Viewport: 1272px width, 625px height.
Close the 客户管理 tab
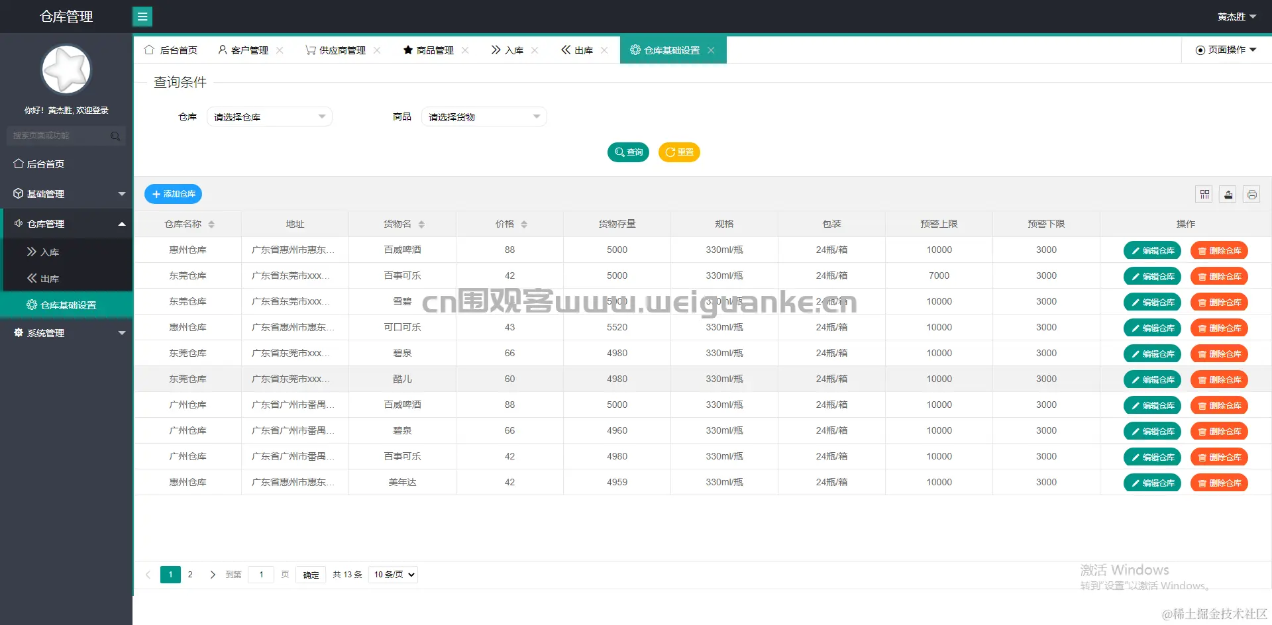[280, 50]
